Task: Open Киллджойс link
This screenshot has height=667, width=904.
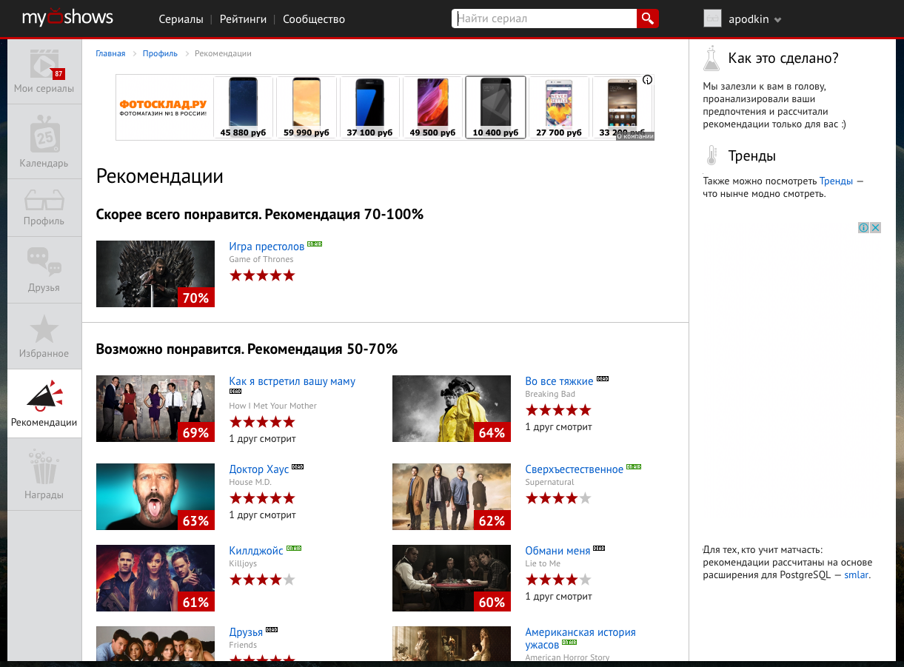Action: click(x=256, y=551)
